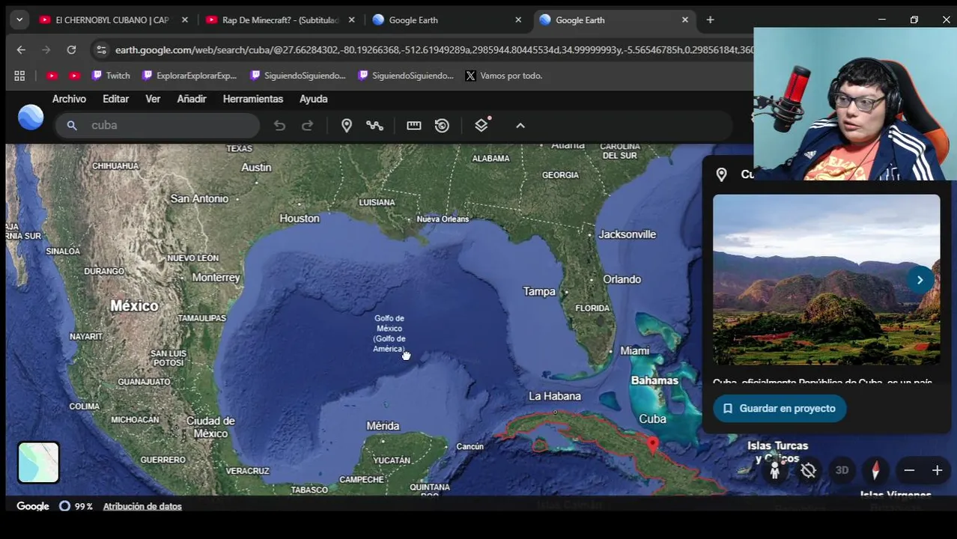The image size is (957, 539).
Task: Click the redo arrow in the toolbar
Action: coord(307,125)
